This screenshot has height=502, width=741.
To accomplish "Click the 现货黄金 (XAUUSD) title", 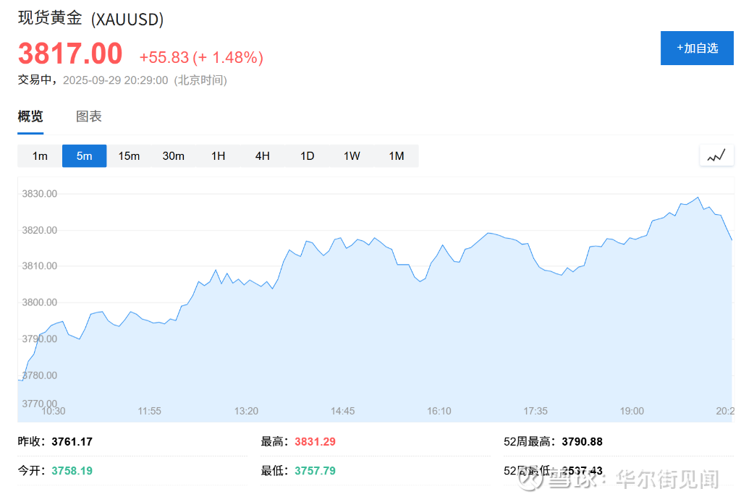I will [x=90, y=19].
